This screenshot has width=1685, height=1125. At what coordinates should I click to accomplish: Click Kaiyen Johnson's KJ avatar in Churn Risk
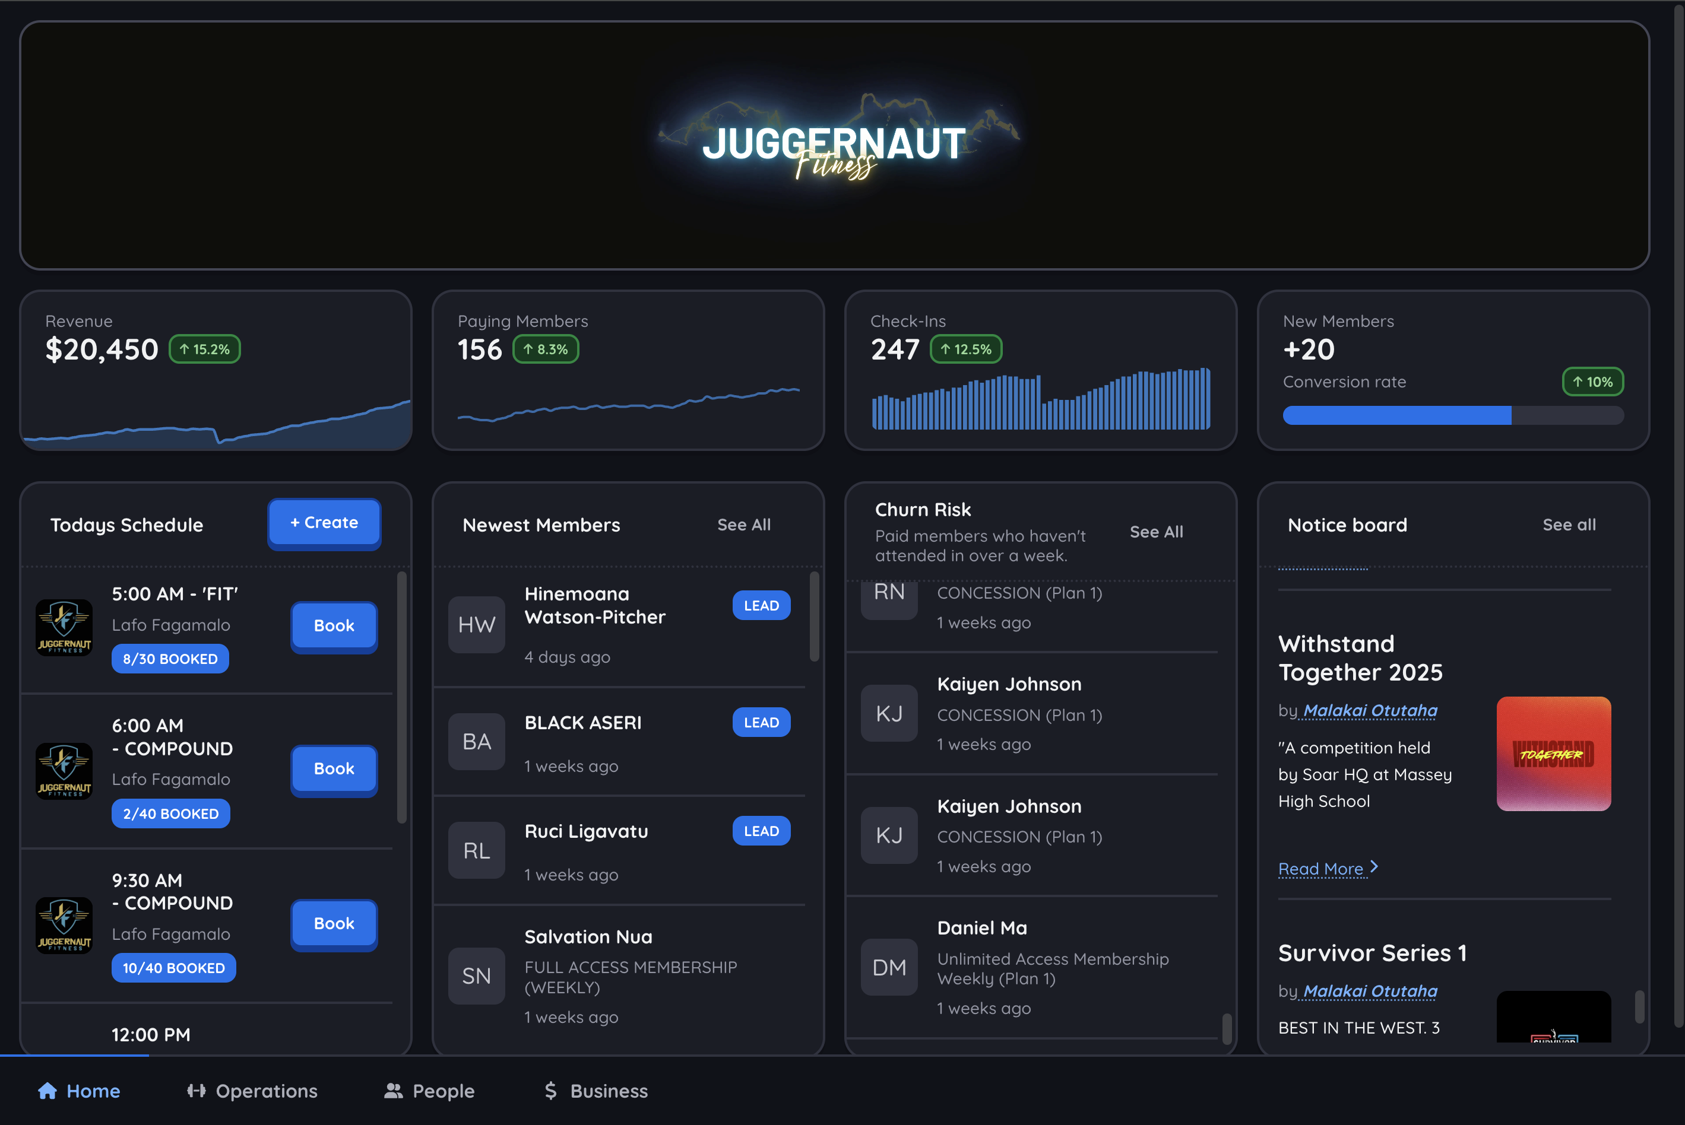[889, 713]
